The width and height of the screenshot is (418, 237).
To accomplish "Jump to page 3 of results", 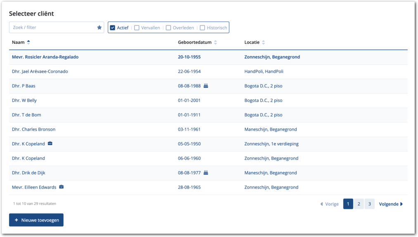I will 369,204.
